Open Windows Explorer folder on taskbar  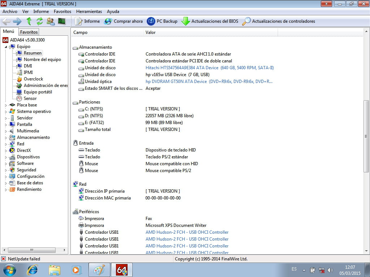54,270
